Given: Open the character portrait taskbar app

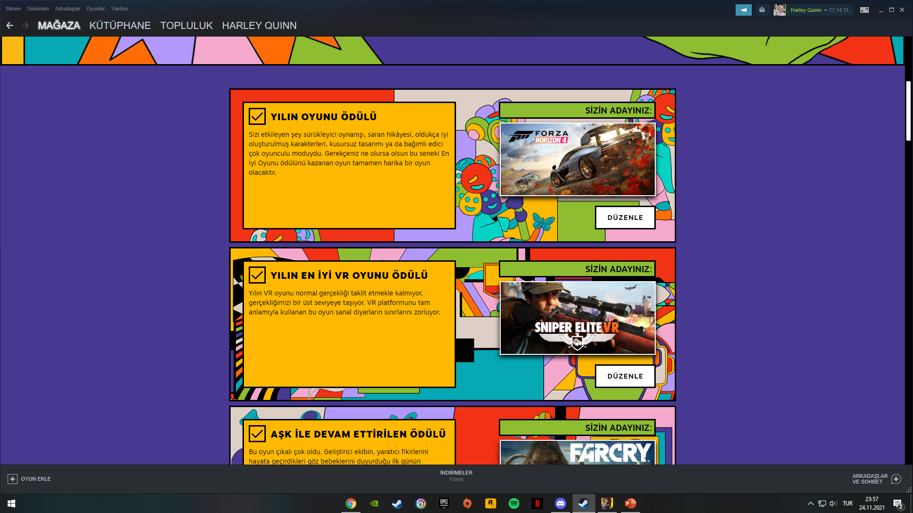Looking at the screenshot, I should pos(607,503).
